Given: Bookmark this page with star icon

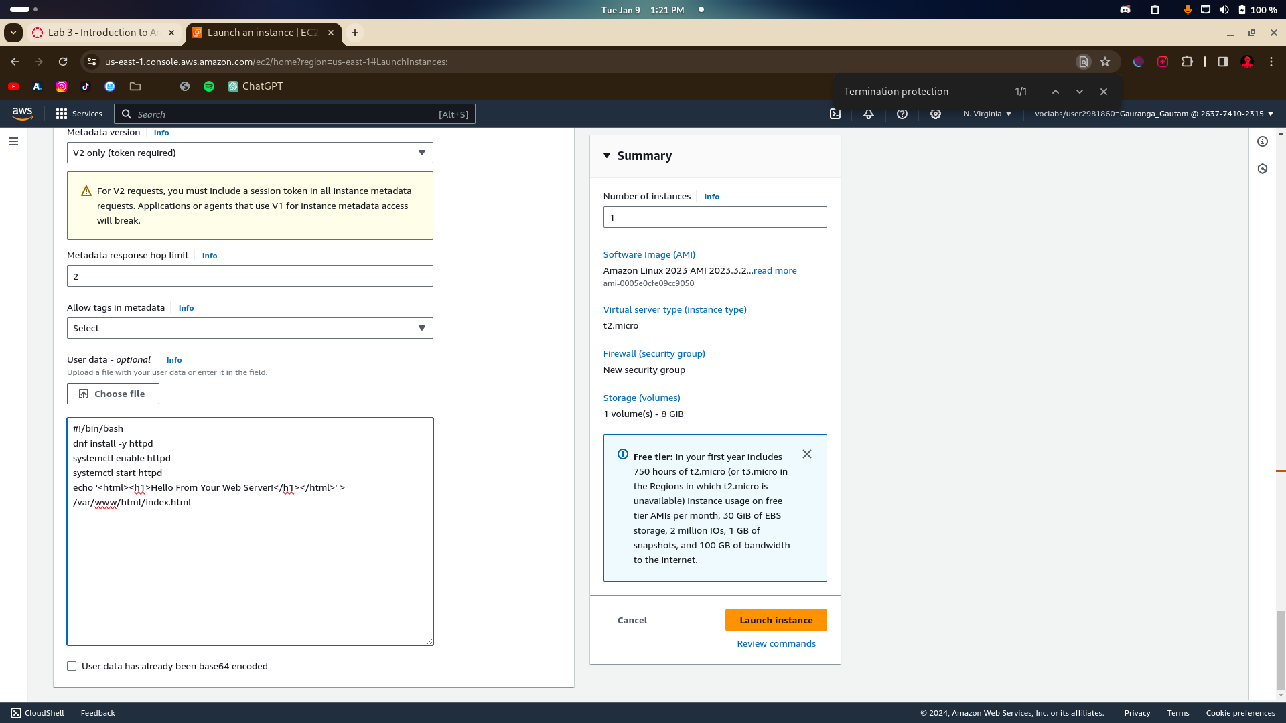Looking at the screenshot, I should coord(1105,62).
